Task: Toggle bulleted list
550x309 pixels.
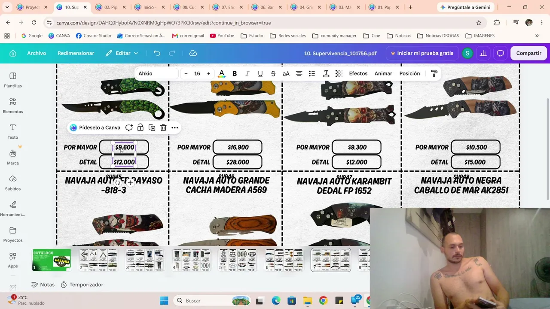Action: coord(312,73)
